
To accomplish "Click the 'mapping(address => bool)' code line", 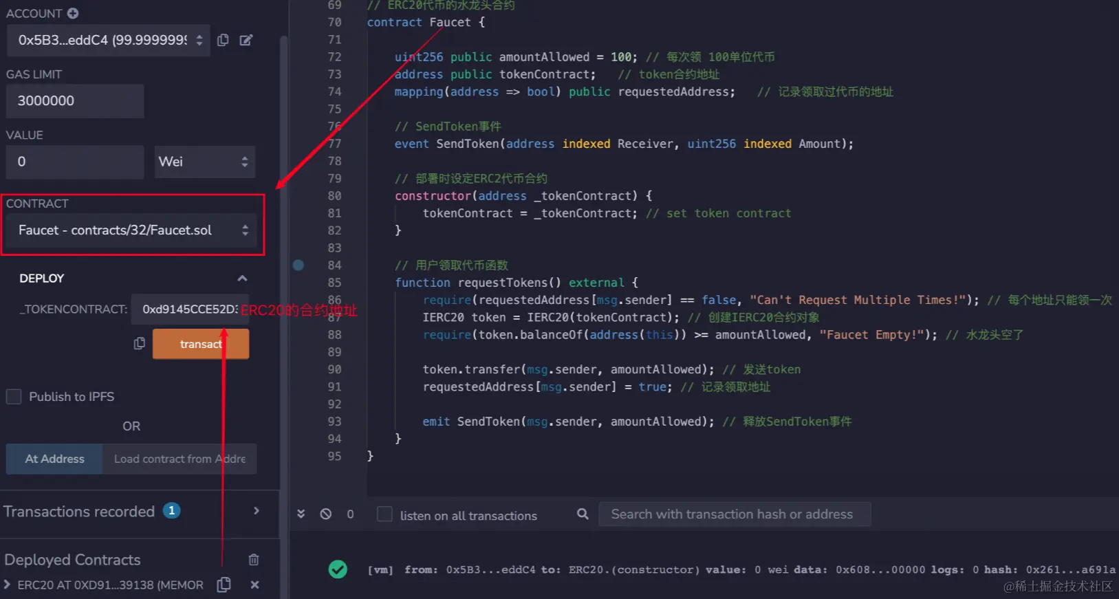I will point(644,92).
